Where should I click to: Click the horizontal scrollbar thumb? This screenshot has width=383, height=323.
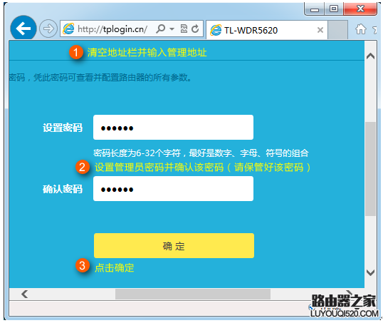193,294
